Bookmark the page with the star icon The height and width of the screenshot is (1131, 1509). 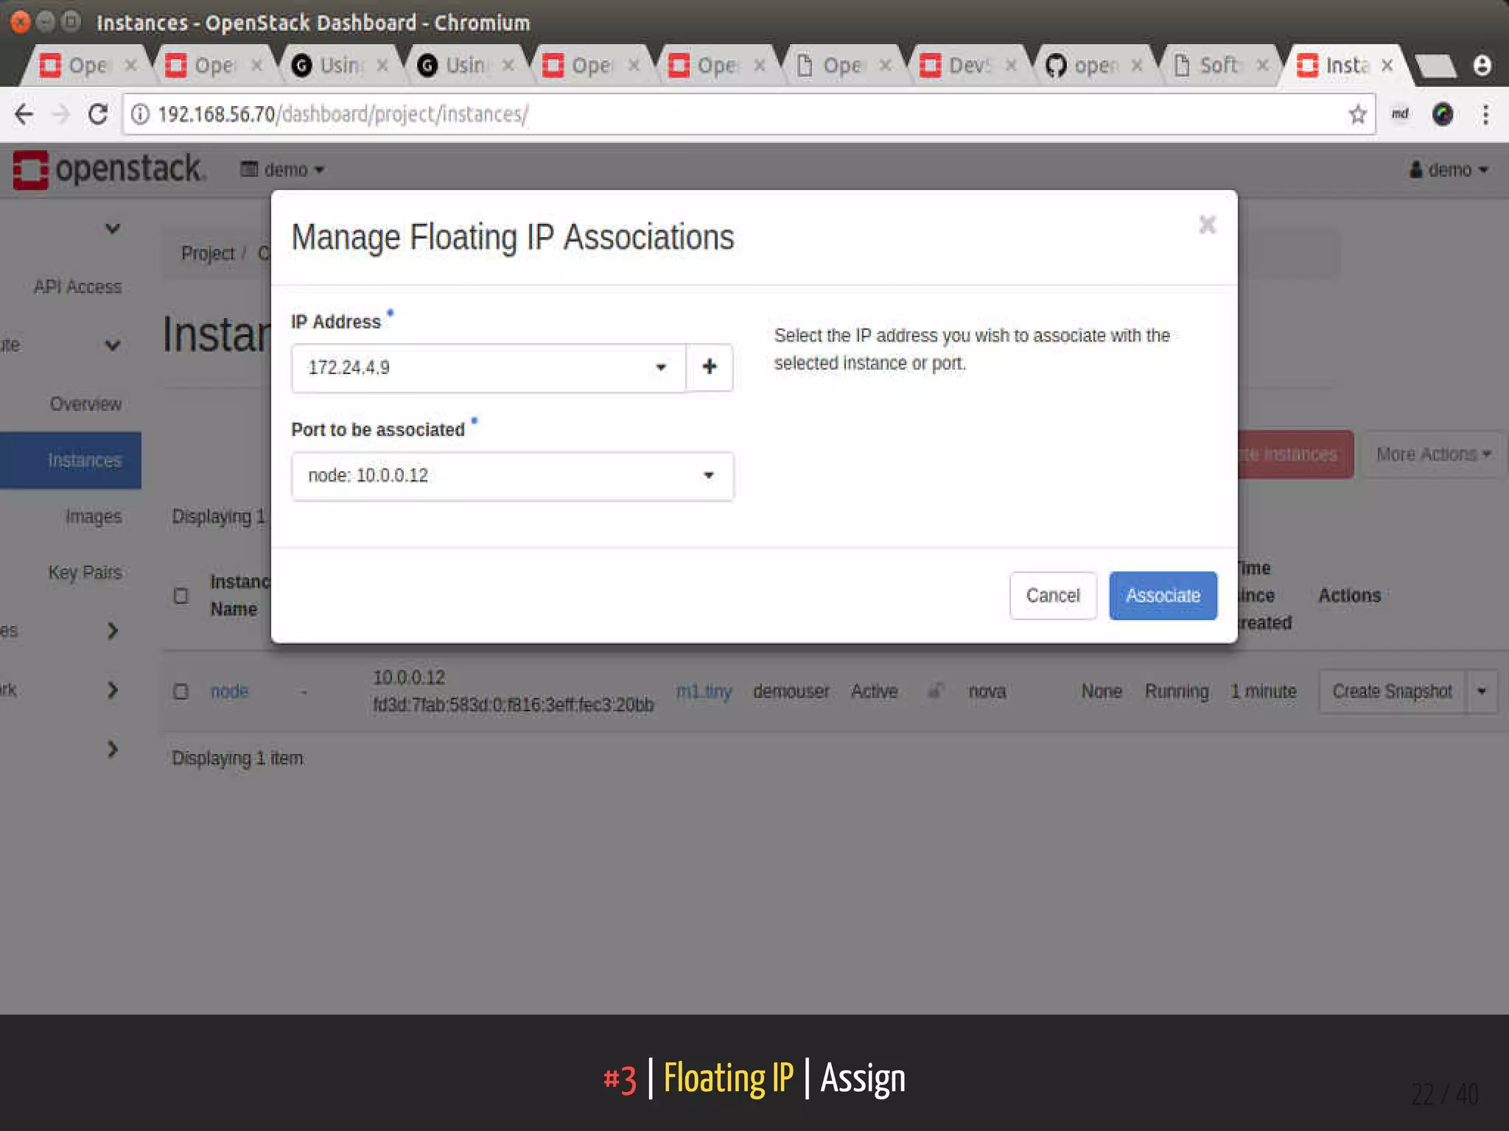point(1357,114)
